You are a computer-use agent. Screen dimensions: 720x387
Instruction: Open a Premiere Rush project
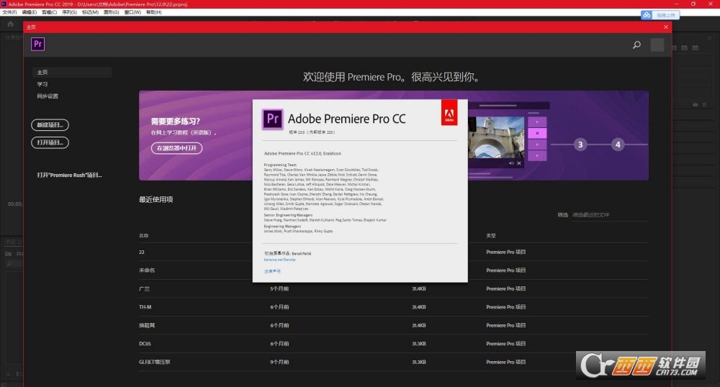coord(69,176)
